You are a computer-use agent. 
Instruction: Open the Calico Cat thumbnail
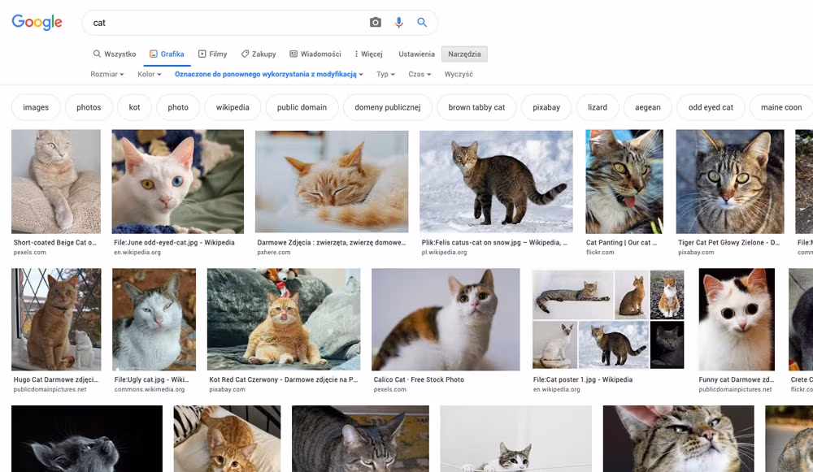click(446, 319)
